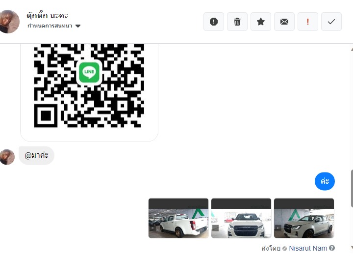Click the scrollbar down arrow
Viewport: 353px width, 258px height.
tap(352, 247)
